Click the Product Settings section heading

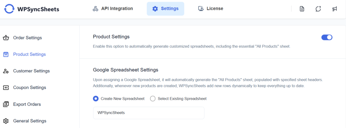111,37
